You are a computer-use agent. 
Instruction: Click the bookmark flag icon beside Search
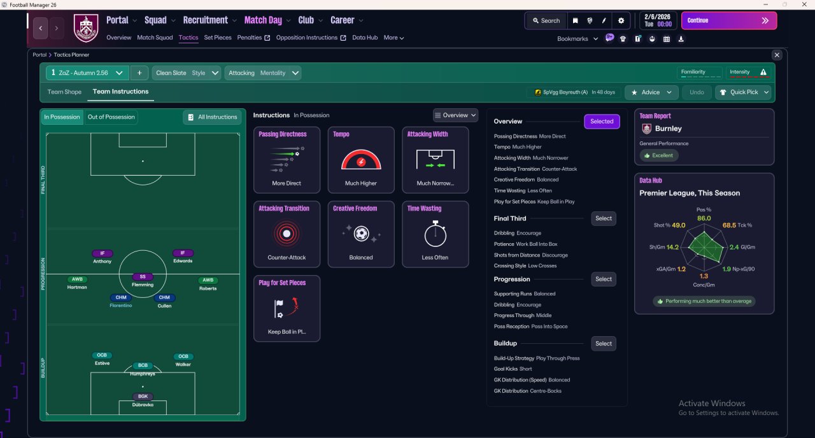tap(576, 20)
